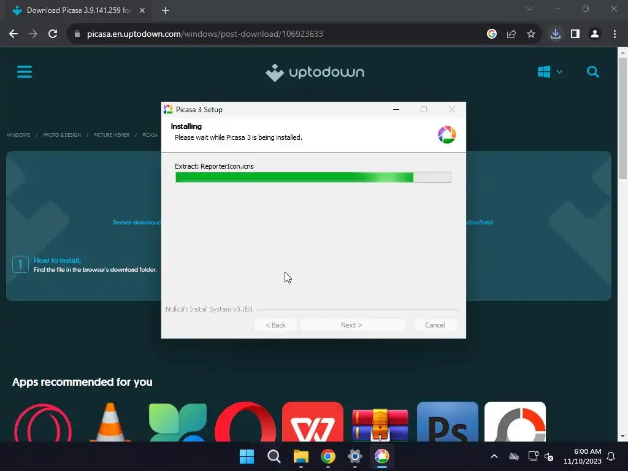628x471 pixels.
Task: Switch to Chrome in the taskbar
Action: pos(327,456)
